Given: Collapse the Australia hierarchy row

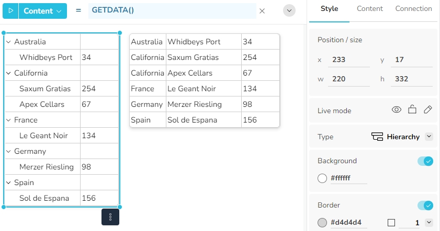Looking at the screenshot, I should (8, 42).
